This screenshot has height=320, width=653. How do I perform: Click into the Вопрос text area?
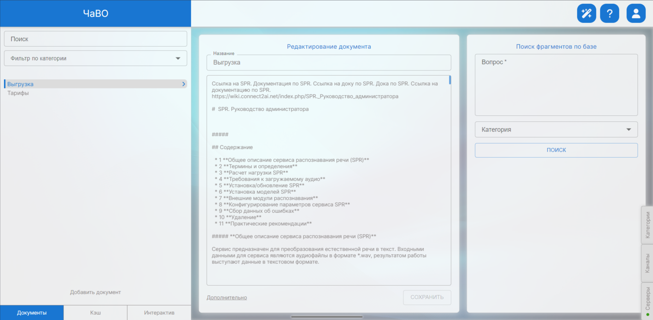(556, 85)
